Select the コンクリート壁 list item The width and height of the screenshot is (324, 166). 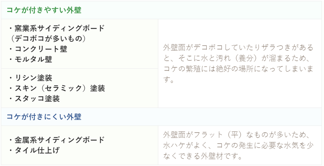38,49
